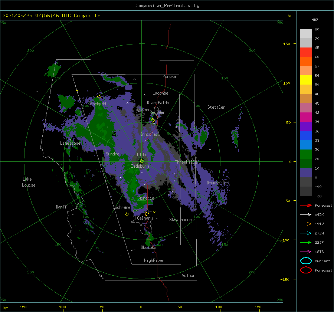This screenshot has width=334, height=312.
Task: Click the radar site marker below Olds
Action: [142, 161]
